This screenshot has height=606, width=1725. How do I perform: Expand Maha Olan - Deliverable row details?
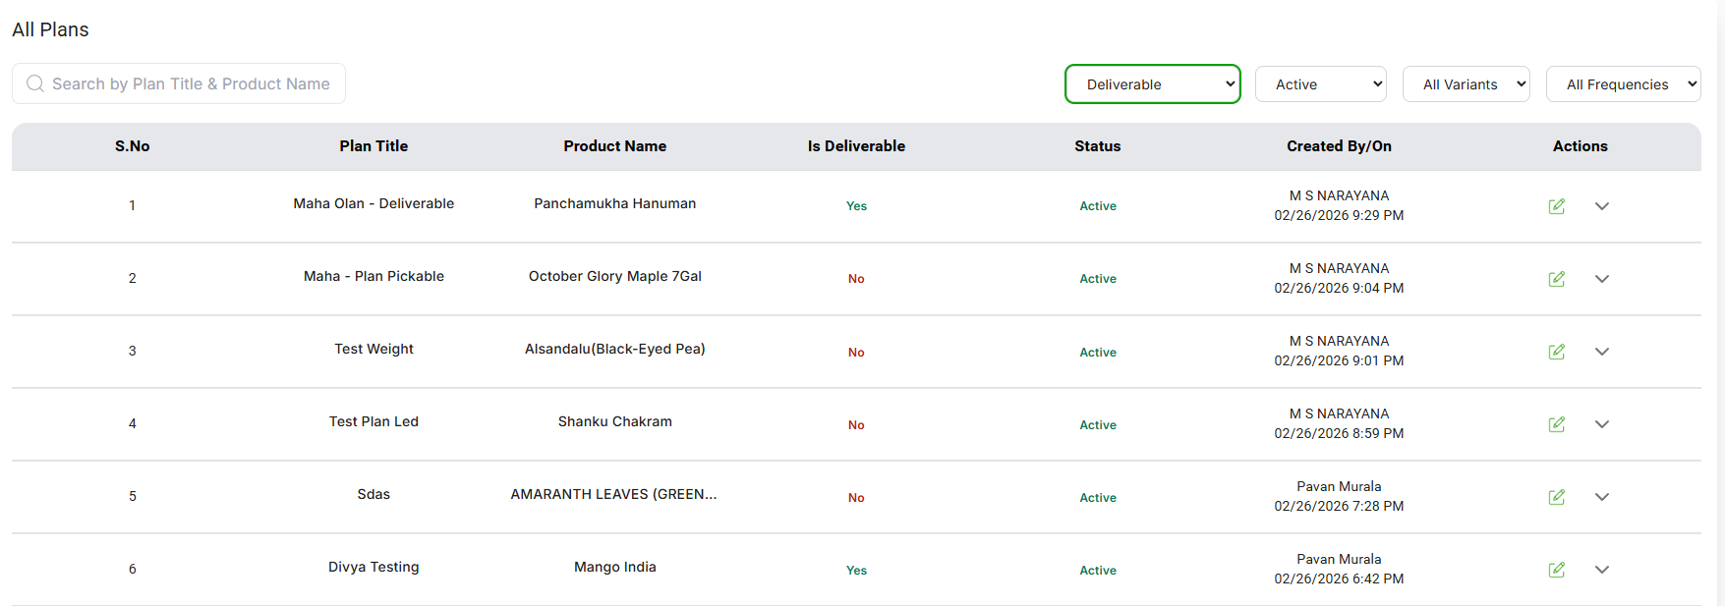[x=1601, y=206]
